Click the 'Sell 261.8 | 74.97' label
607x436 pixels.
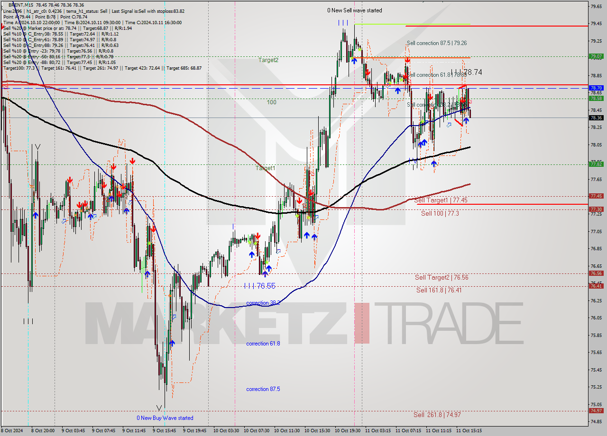tap(437, 415)
